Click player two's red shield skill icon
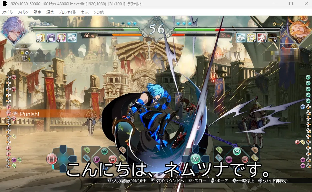 262,38
